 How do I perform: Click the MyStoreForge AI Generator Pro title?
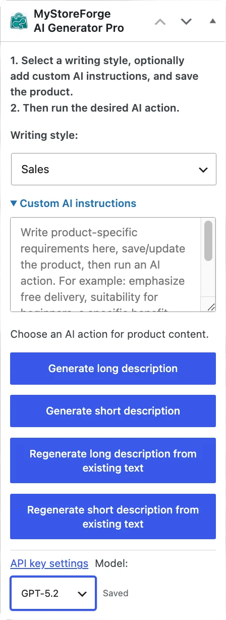79,21
